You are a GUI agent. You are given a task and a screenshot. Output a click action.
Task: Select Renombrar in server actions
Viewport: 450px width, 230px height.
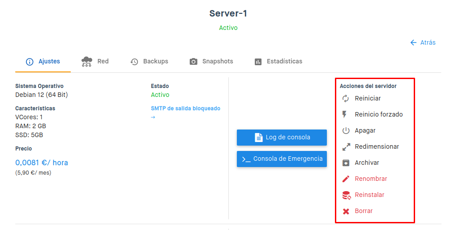371,179
